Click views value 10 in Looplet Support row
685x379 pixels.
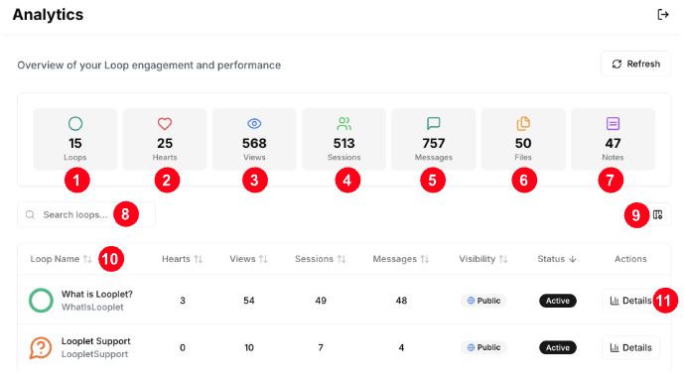click(249, 347)
